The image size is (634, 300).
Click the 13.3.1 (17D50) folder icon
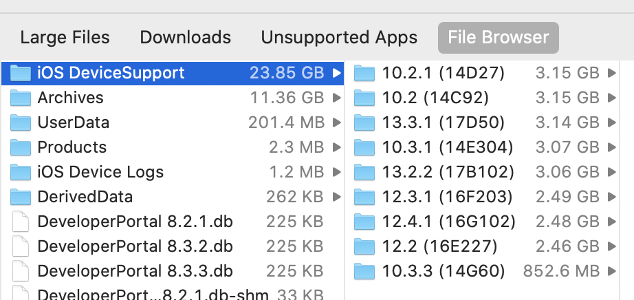click(x=364, y=122)
